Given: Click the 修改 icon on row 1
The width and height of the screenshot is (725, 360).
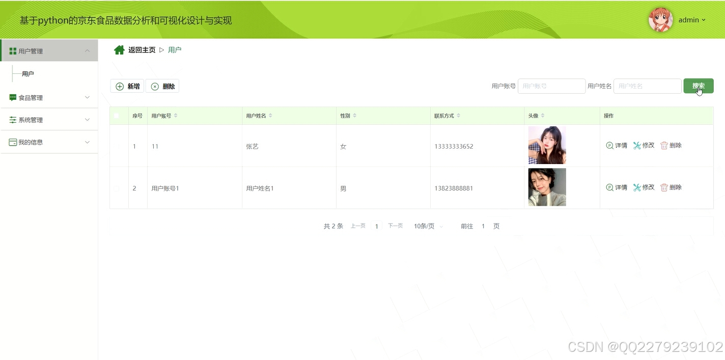Looking at the screenshot, I should pos(636,145).
